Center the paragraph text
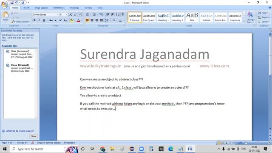Image resolution: width=272 pixels, height=153 pixels. pos(92,20)
